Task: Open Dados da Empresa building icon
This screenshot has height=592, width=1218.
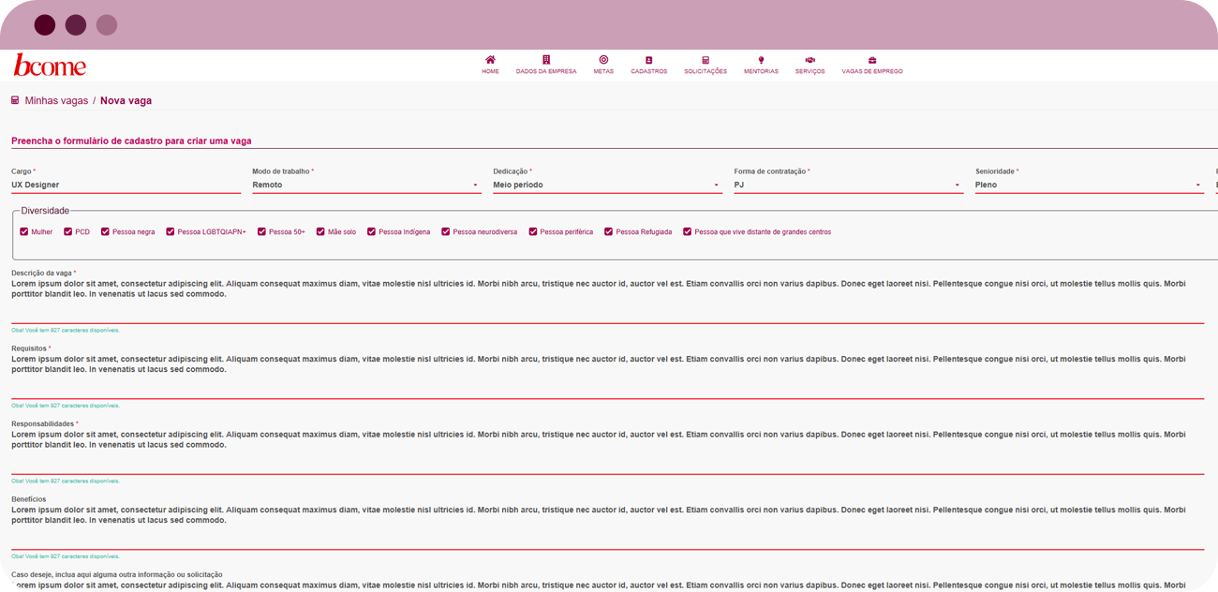Action: coord(546,60)
